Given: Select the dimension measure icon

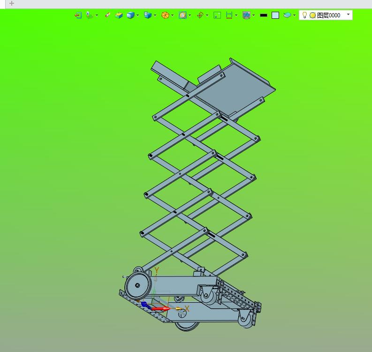Looking at the screenshot, I should (x=229, y=15).
